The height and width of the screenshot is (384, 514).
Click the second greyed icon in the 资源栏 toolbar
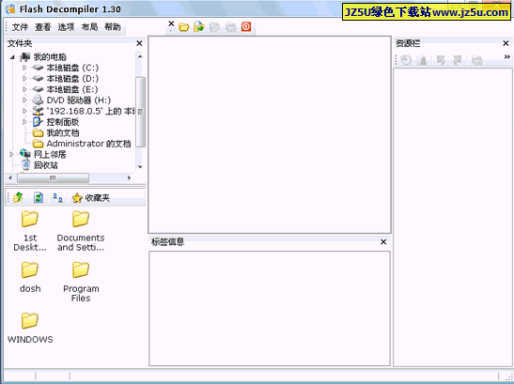pyautogui.click(x=422, y=60)
